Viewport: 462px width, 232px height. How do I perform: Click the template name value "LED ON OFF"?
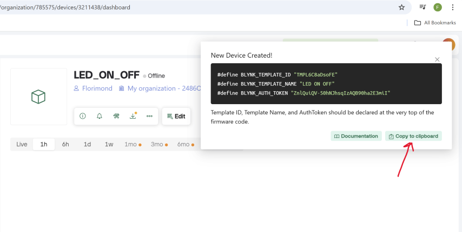[x=317, y=84]
